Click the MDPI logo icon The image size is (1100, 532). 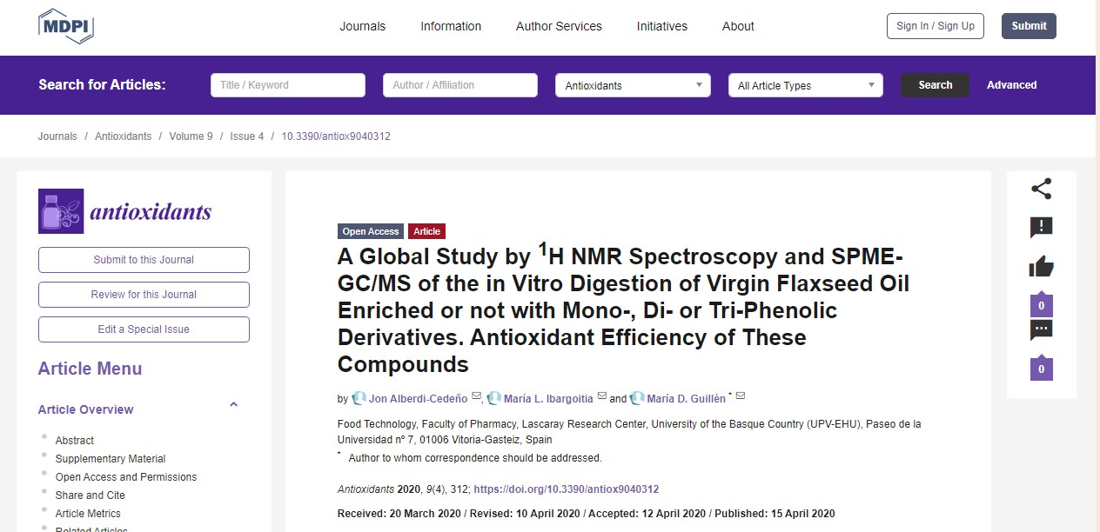pos(65,26)
